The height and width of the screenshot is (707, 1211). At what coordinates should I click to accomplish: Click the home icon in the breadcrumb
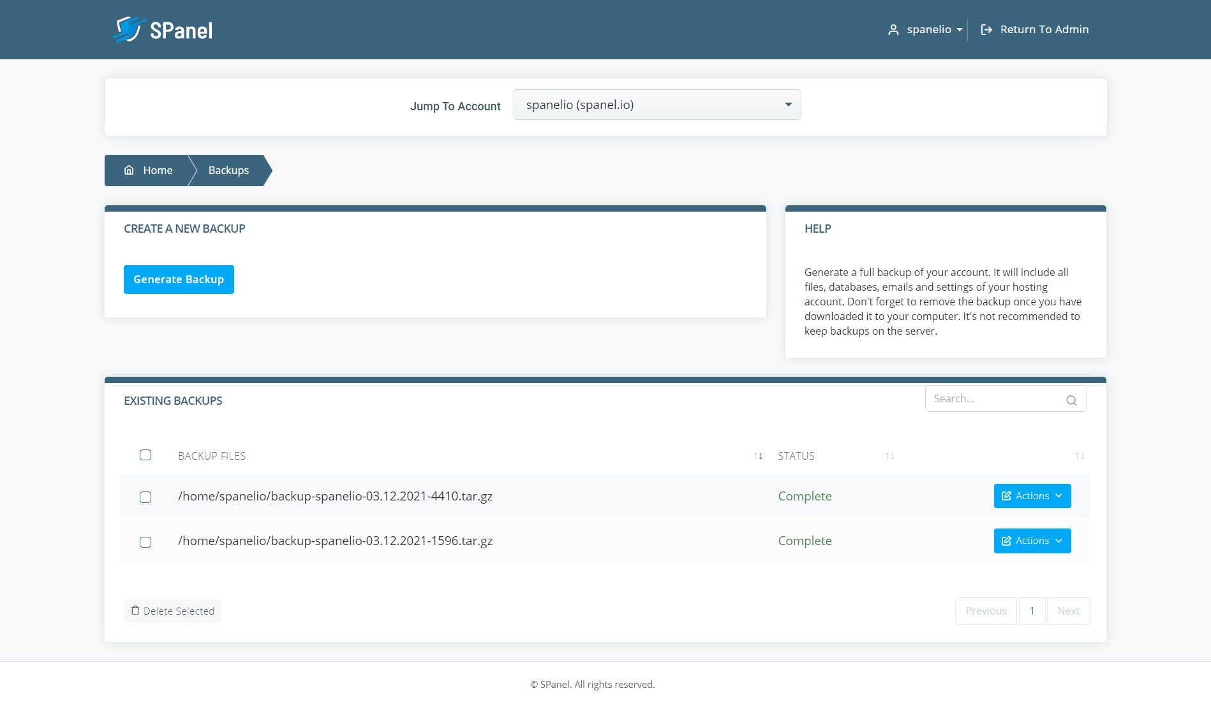[129, 170]
